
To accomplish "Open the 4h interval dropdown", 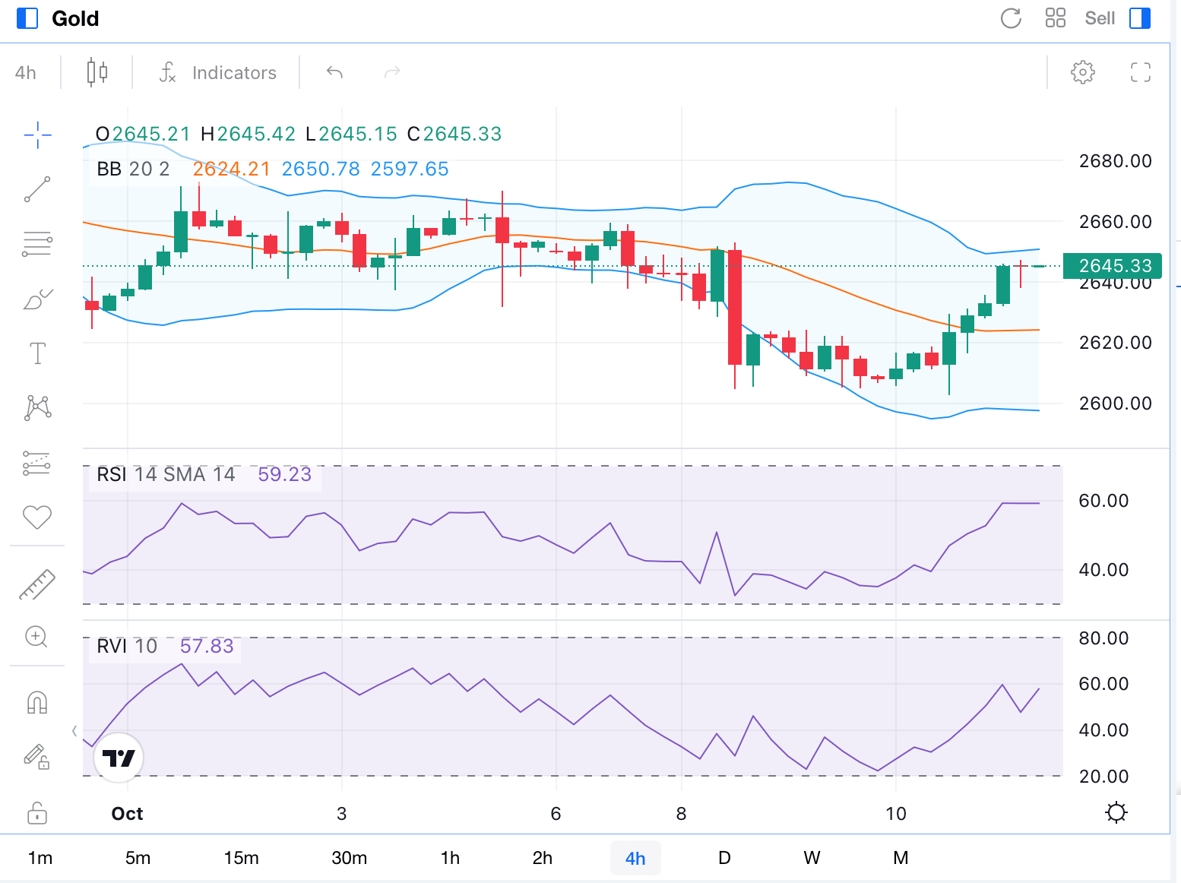I will tap(26, 73).
